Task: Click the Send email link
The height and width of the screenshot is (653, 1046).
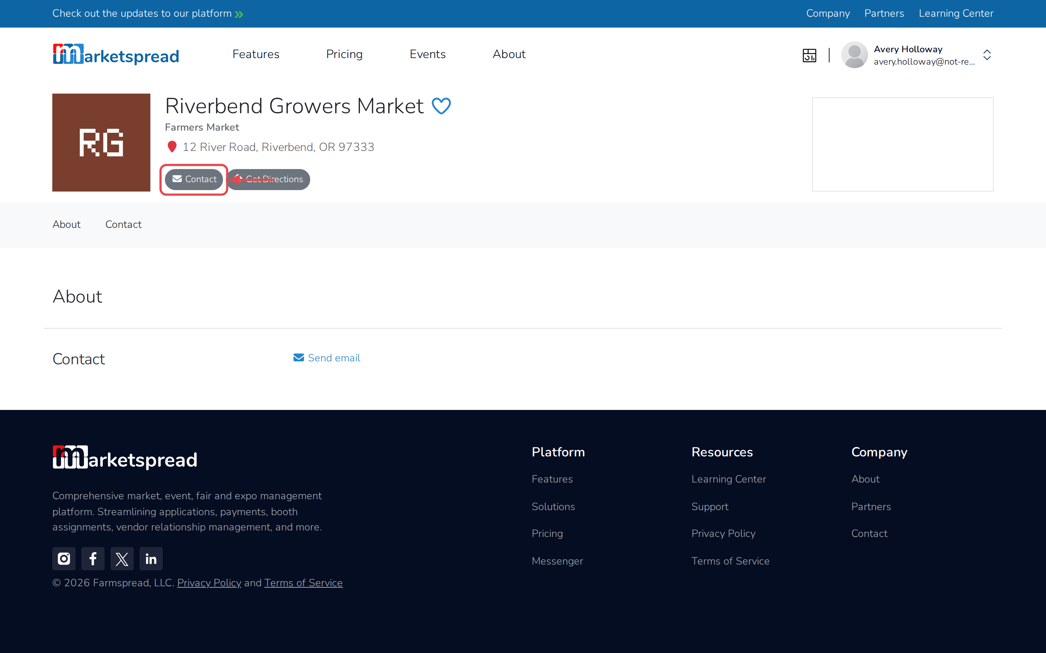Action: click(x=327, y=358)
